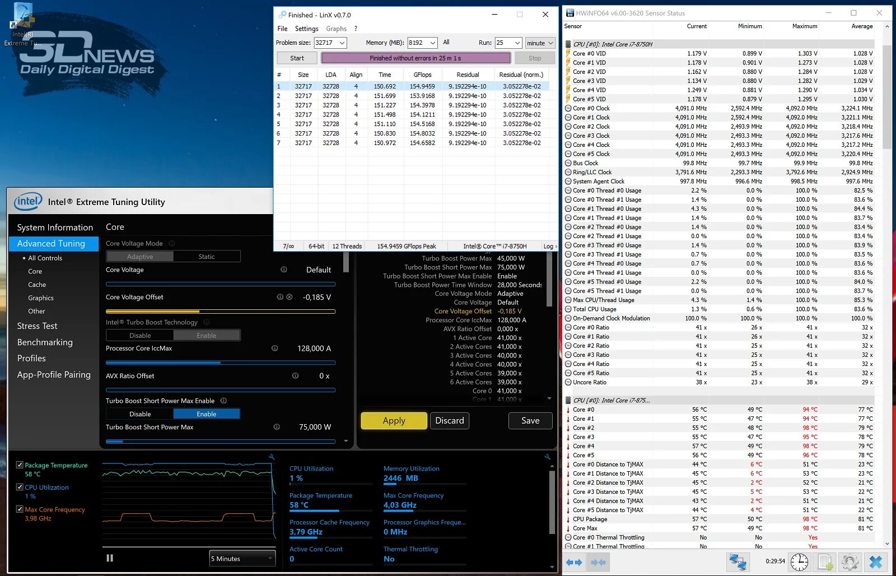896x576 pixels.
Task: Enable Intel Turbo Boost Technology
Action: pyautogui.click(x=207, y=336)
